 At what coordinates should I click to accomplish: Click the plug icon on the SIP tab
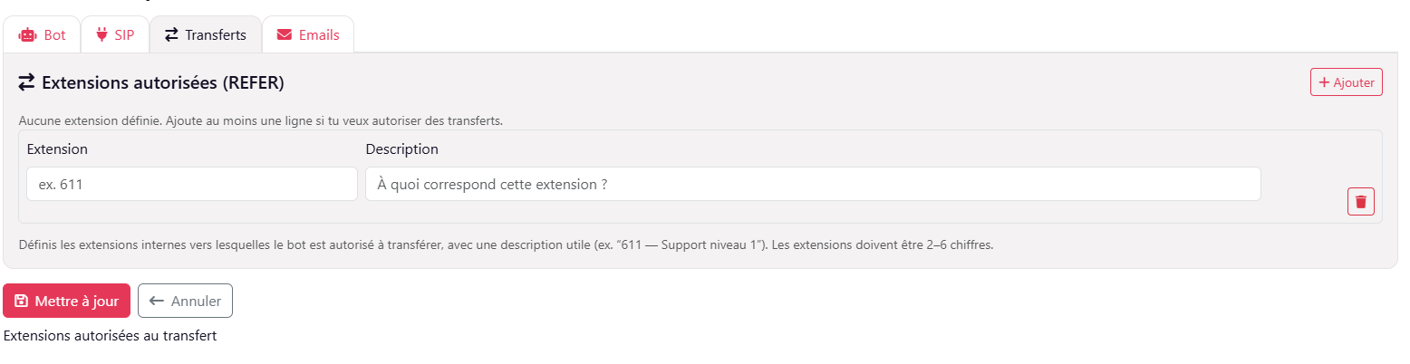point(101,35)
